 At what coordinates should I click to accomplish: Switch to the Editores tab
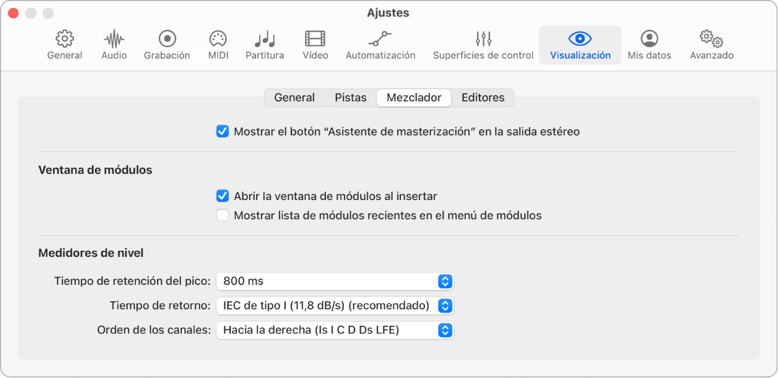point(482,98)
